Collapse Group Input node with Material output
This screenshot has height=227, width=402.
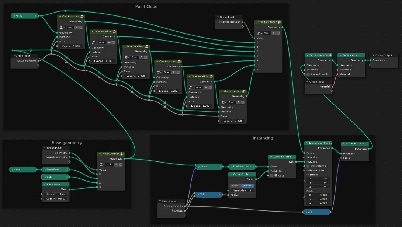click(307, 82)
